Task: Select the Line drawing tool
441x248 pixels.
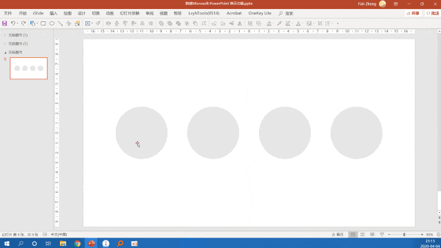Action: [x=60, y=23]
